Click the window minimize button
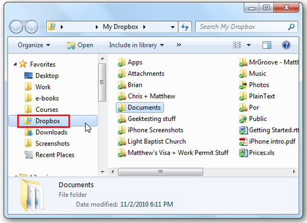Image resolution: width=307 pixels, height=223 pixels. coord(252,7)
